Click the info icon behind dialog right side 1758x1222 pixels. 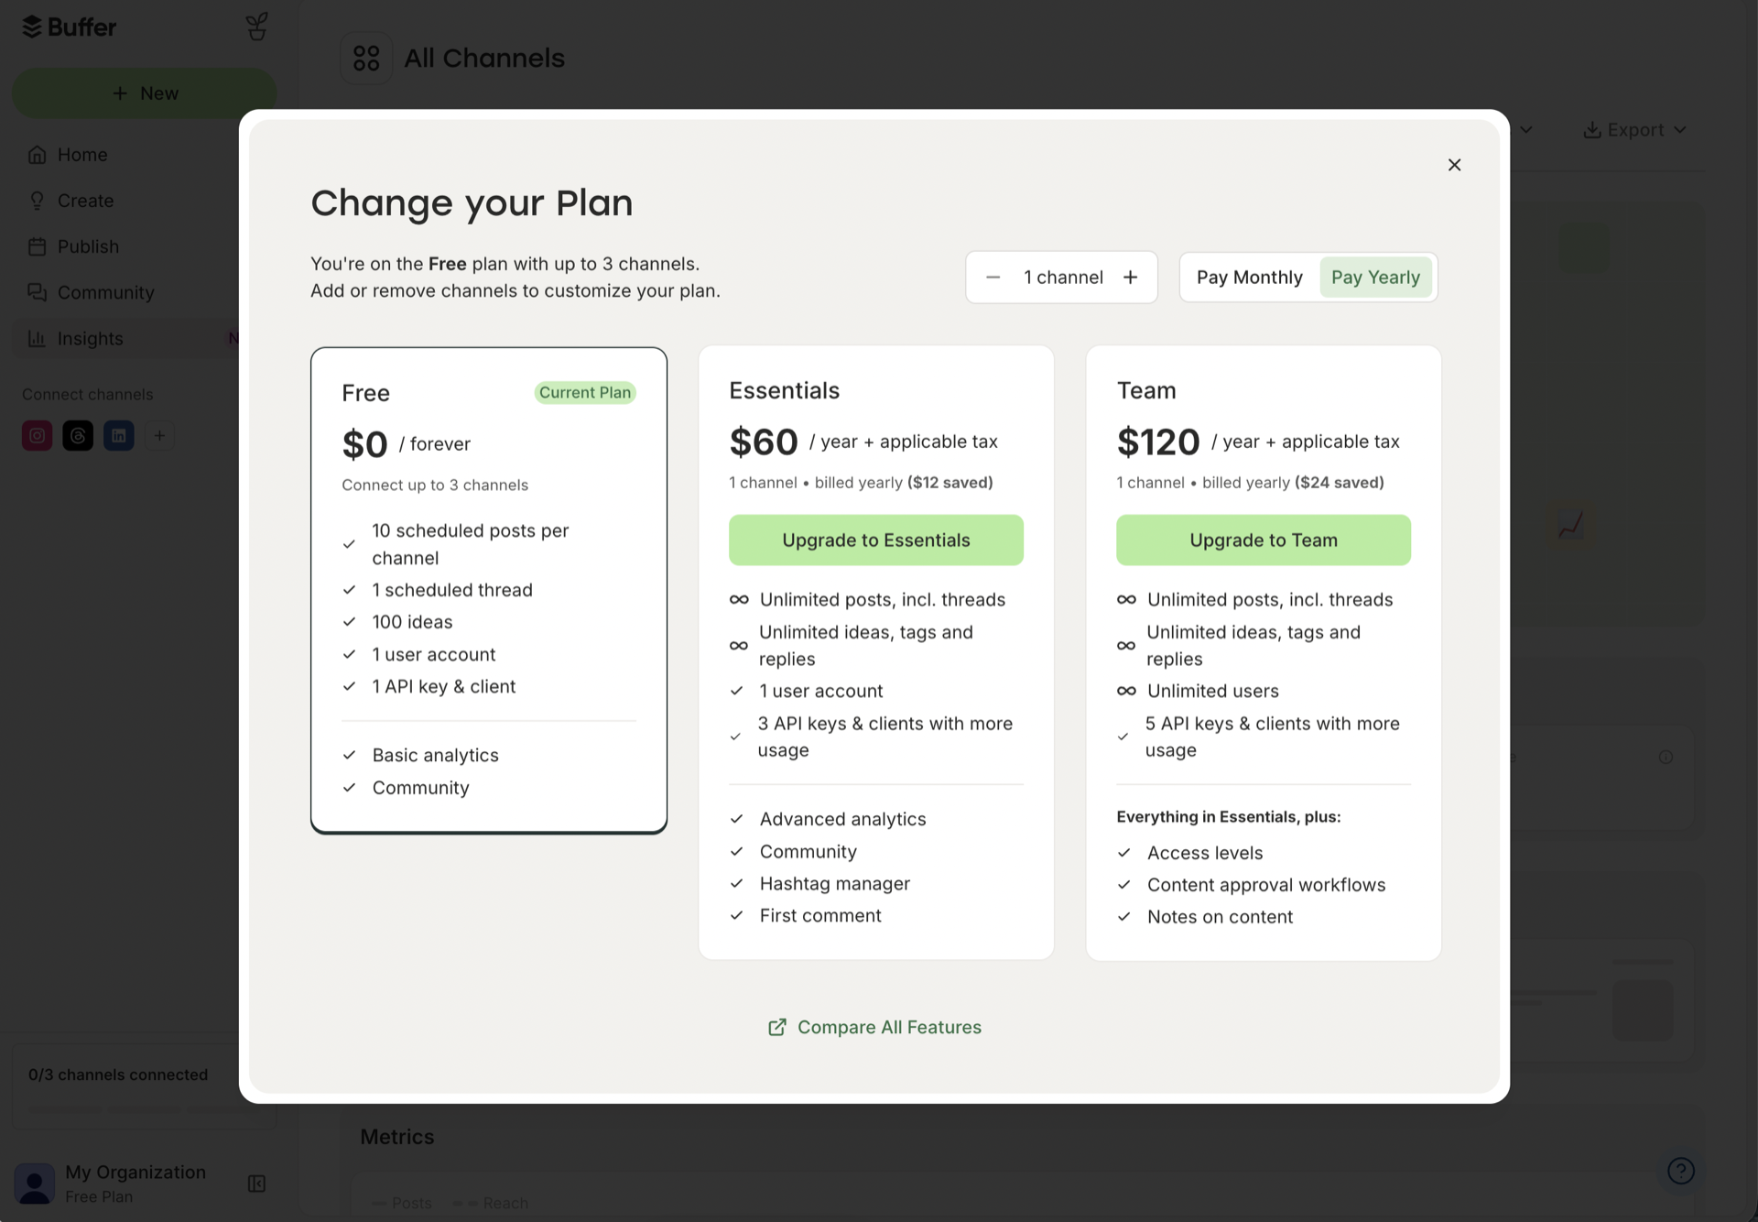[x=1666, y=757]
